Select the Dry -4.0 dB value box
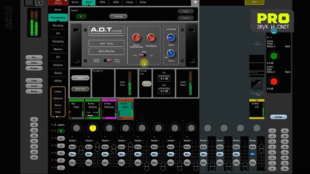This screenshot has width=310, height=174. tap(164, 78)
